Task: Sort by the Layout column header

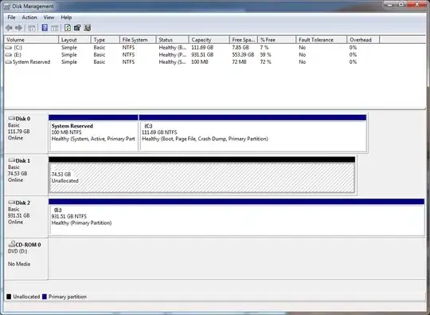Action: point(75,40)
